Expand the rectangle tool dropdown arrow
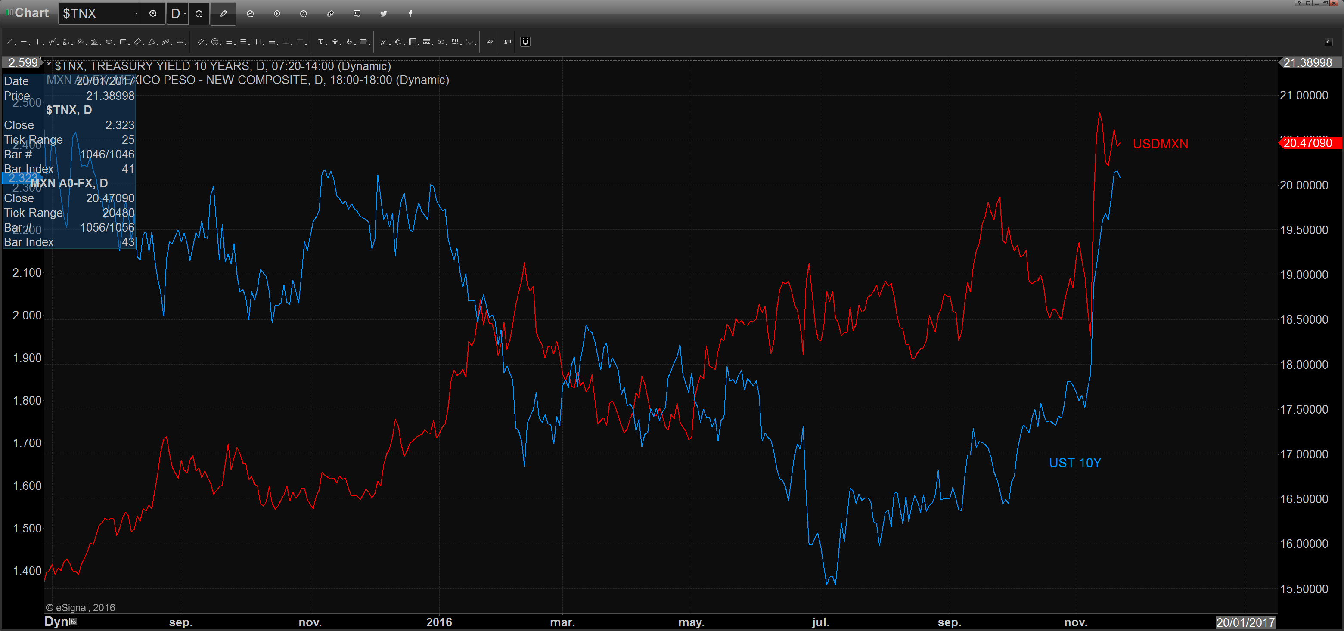The image size is (1344, 631). click(x=129, y=44)
